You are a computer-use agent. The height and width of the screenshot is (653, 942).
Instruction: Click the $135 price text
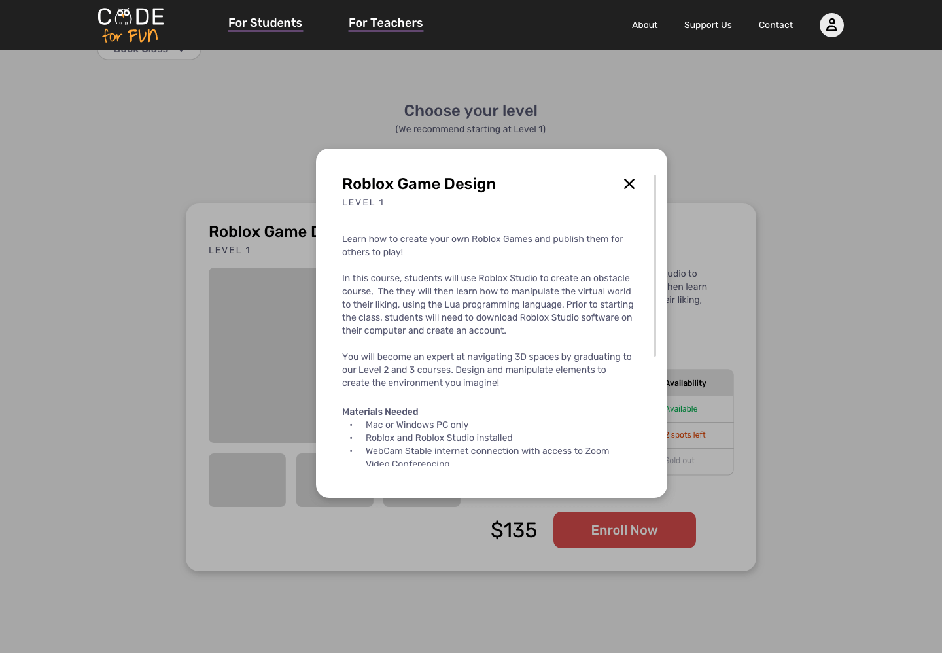coord(514,530)
